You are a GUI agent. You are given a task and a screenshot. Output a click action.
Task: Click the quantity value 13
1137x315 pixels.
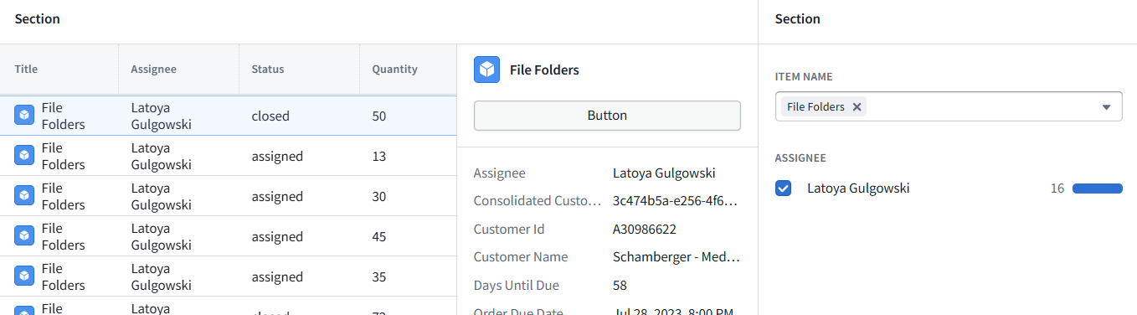(x=379, y=156)
